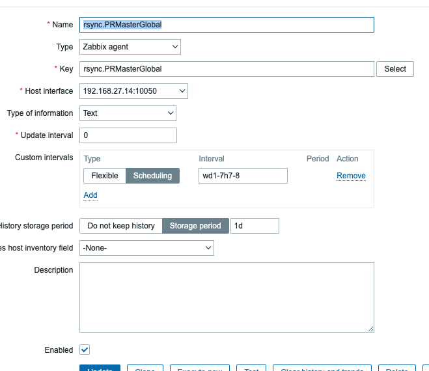The height and width of the screenshot is (371, 429).
Task: Remove the custom interval row
Action: point(351,176)
